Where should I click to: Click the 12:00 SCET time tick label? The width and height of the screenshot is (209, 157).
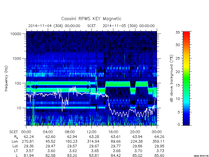(x=91, y=132)
